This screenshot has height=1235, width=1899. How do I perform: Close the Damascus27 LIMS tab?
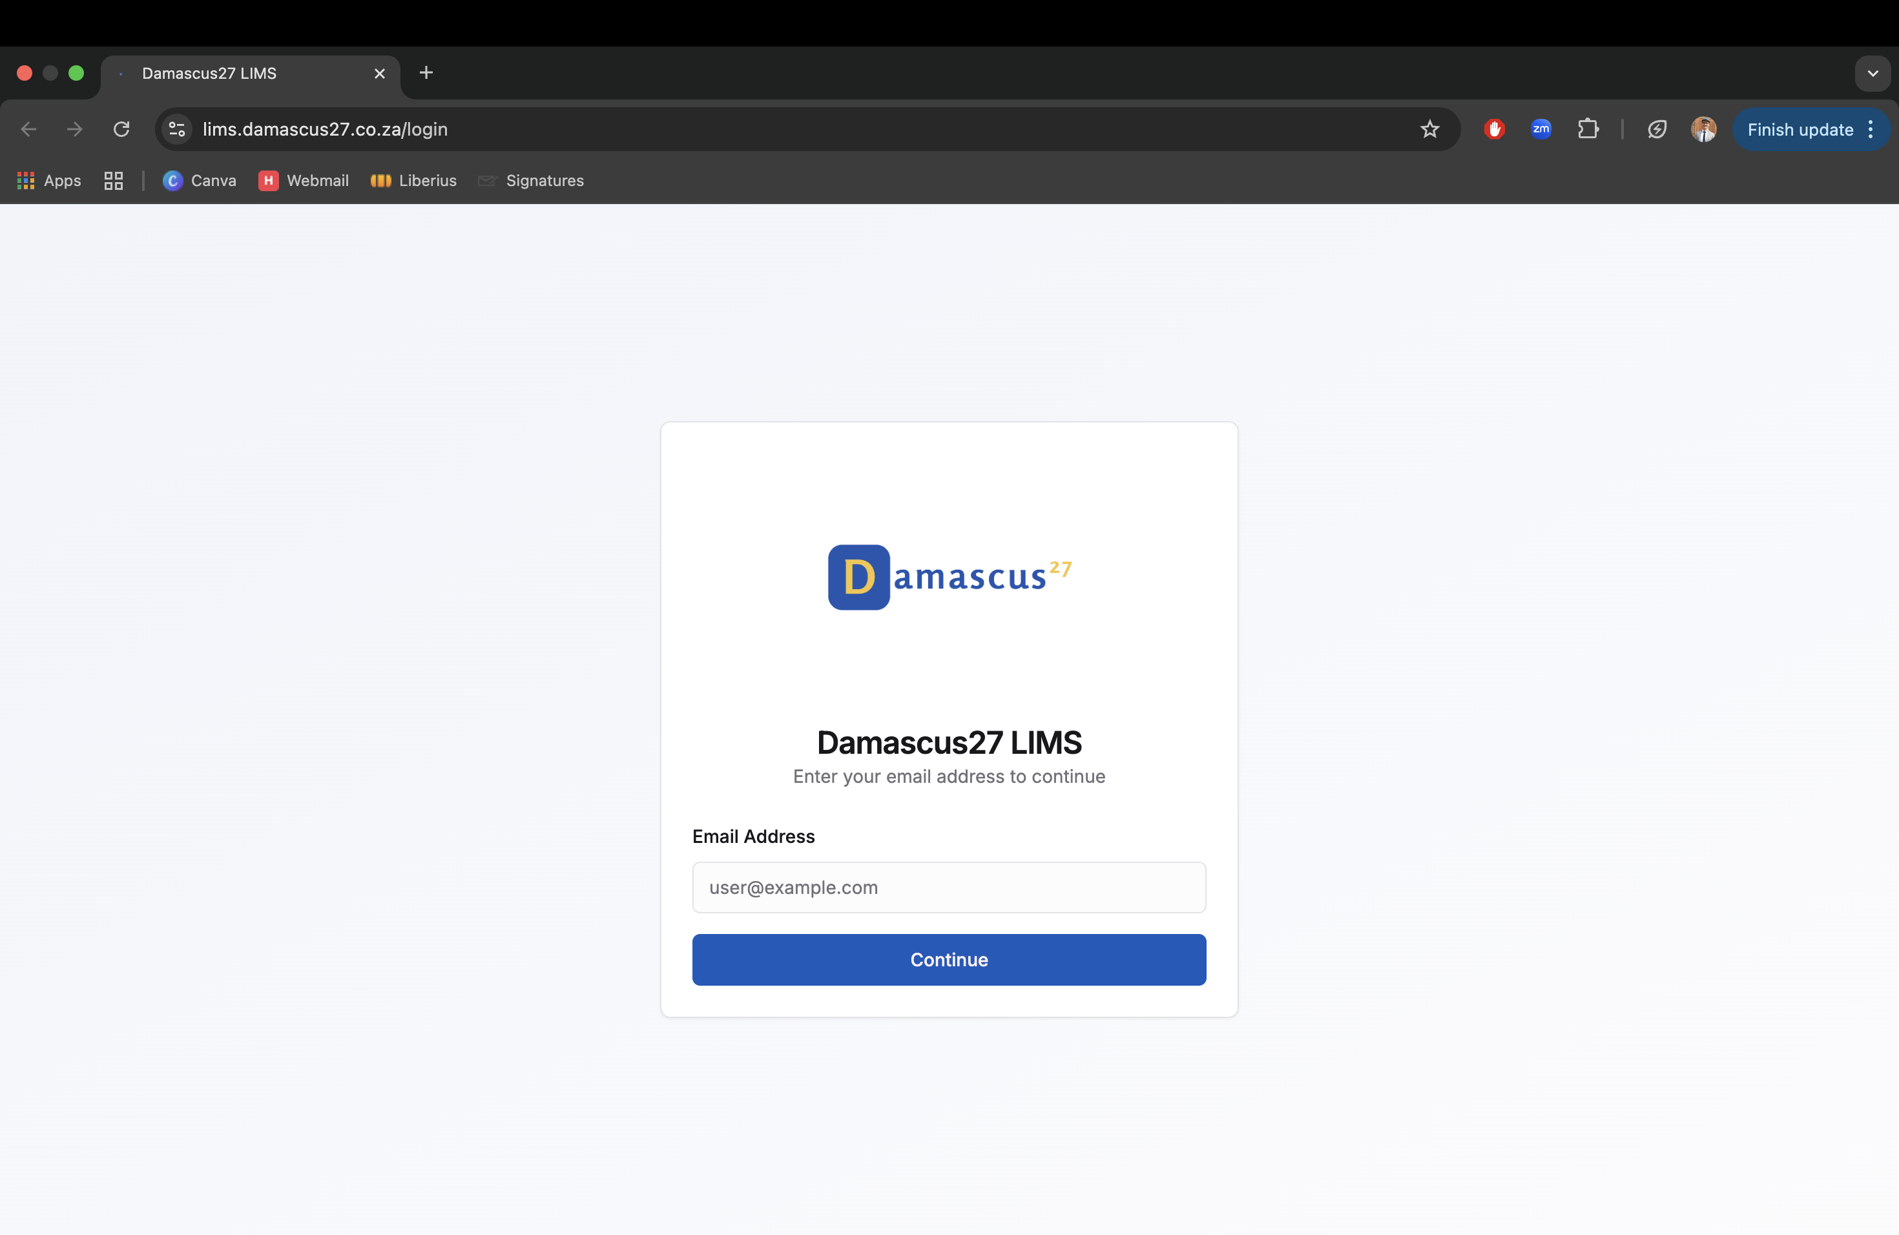[x=380, y=74]
